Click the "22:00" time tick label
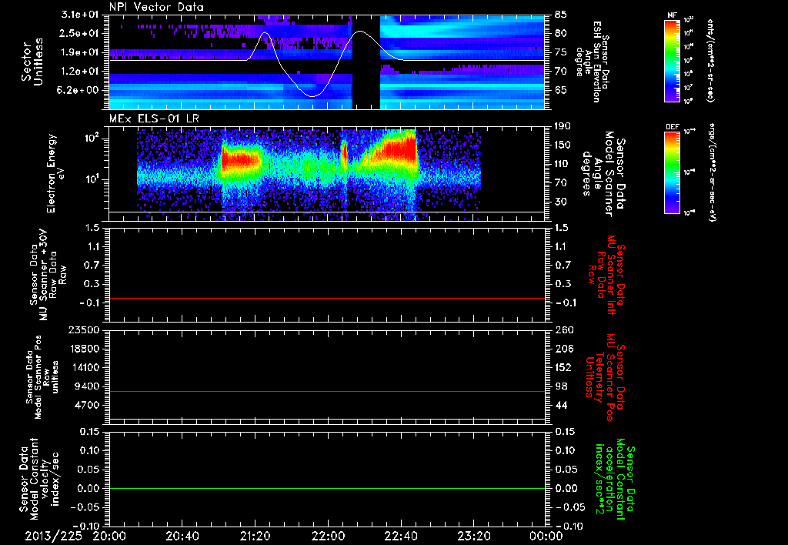The image size is (788, 545). click(328, 536)
